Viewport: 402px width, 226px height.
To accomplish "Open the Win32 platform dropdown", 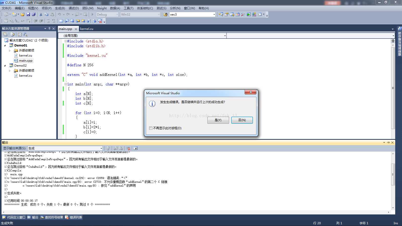I will tap(140, 15).
